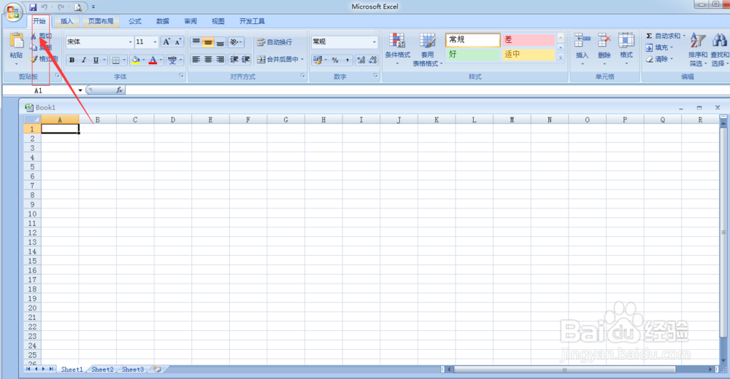Switch to the 审阅 ribbon tab
This screenshot has width=730, height=379.
(191, 21)
